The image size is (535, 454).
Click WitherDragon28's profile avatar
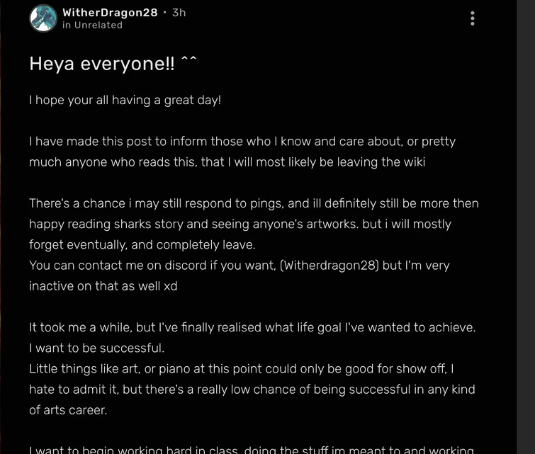[43, 18]
